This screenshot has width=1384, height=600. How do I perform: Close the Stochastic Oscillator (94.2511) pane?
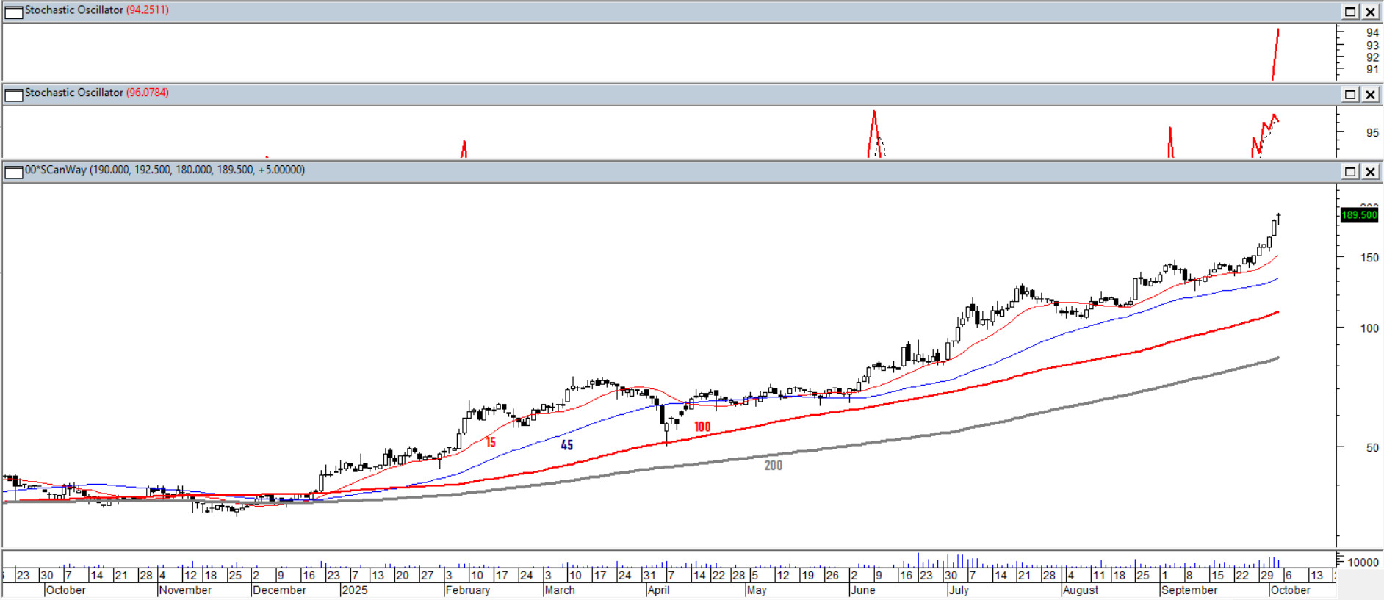click(x=1370, y=12)
